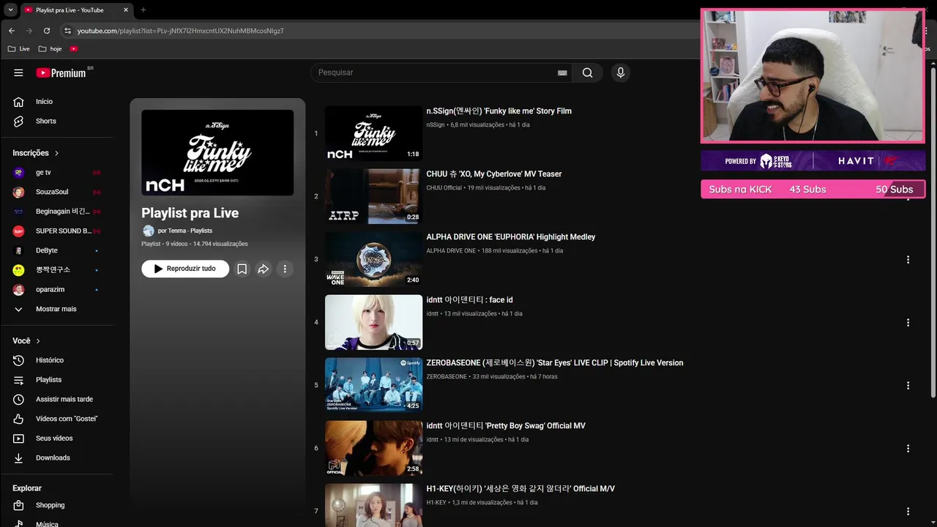The width and height of the screenshot is (937, 527).
Task: Open ZEROBASEONE channel name link
Action: [447, 377]
